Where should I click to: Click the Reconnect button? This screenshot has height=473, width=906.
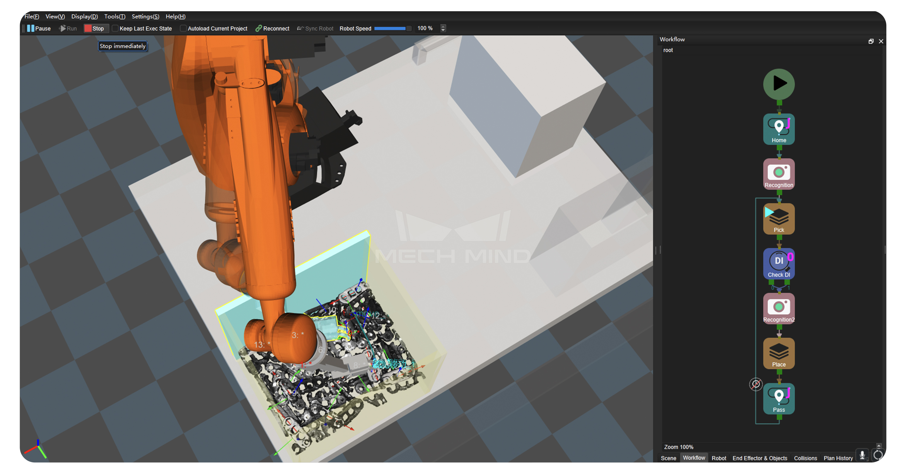tap(272, 28)
